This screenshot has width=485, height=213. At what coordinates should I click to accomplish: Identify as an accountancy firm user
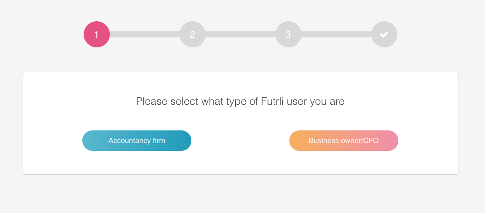coord(137,140)
